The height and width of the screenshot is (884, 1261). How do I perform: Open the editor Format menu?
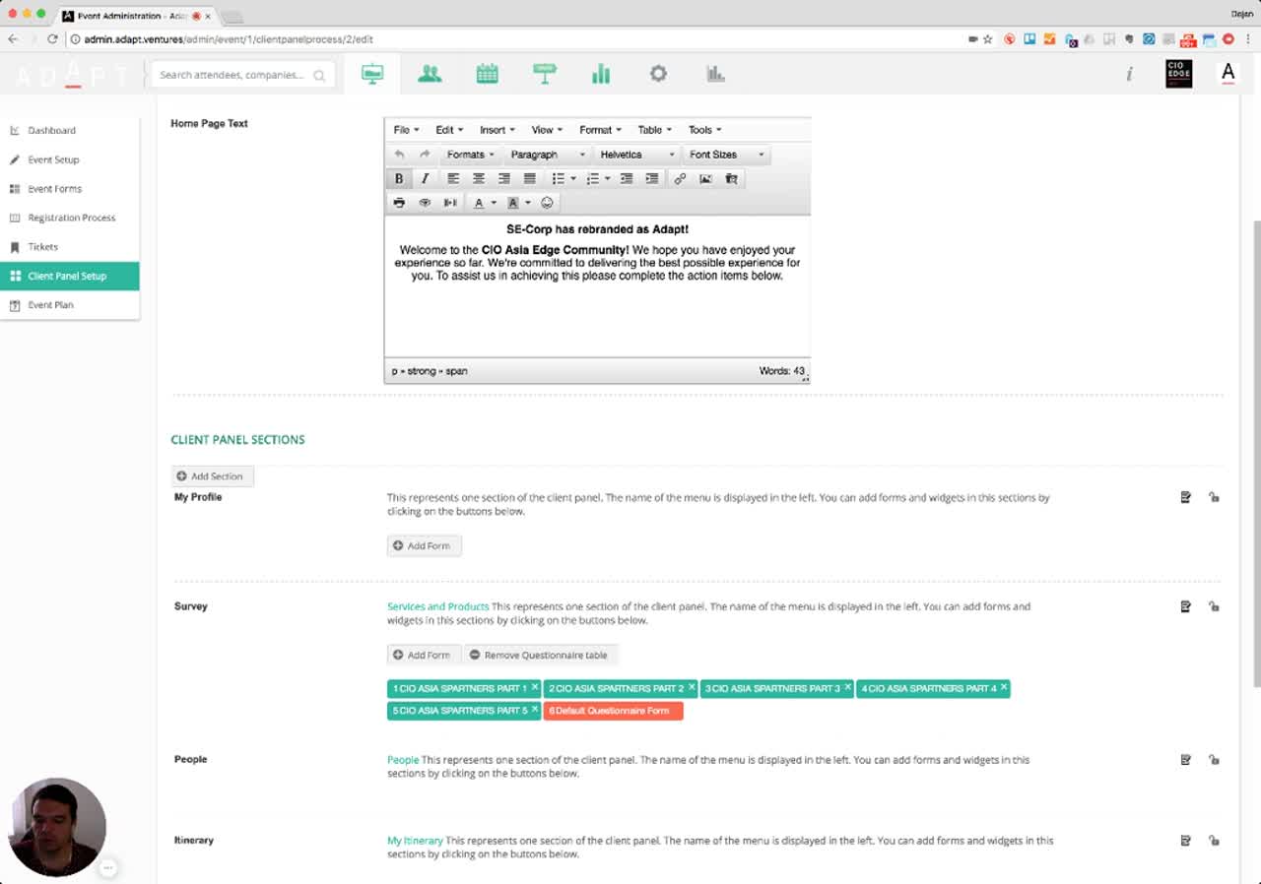pyautogui.click(x=600, y=130)
